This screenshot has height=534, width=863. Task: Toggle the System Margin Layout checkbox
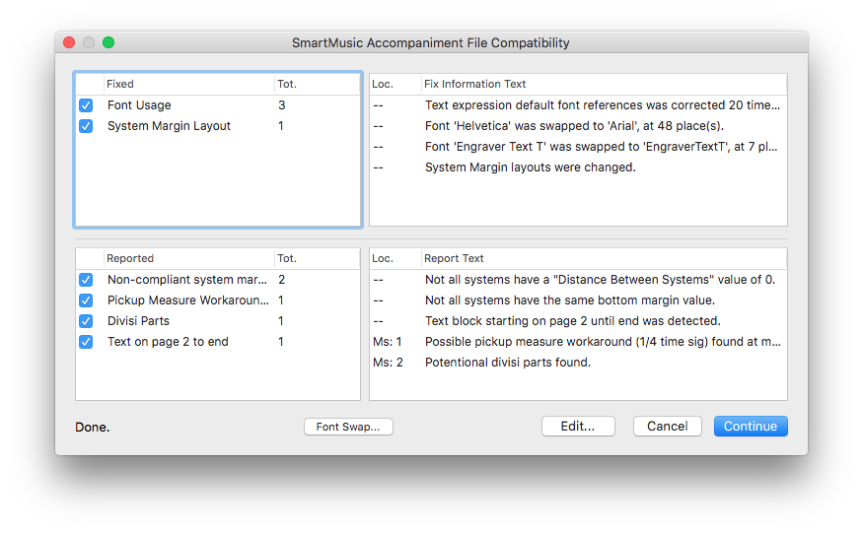[x=86, y=126]
